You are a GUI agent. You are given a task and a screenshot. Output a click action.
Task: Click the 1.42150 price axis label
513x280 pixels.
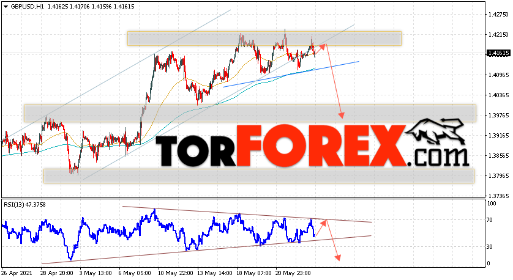pyautogui.click(x=498, y=35)
